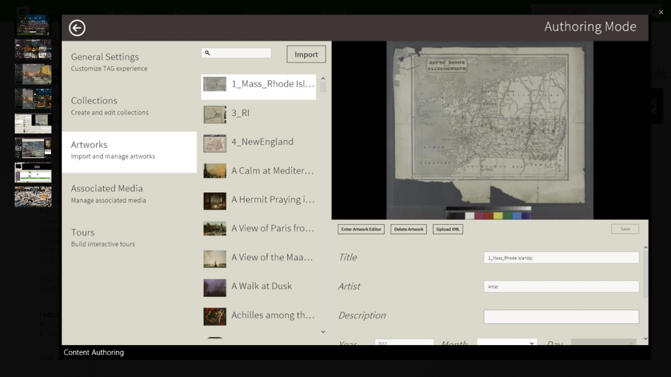Select "A View of Paris fro…" artwork
671x377 pixels.
pyautogui.click(x=258, y=229)
